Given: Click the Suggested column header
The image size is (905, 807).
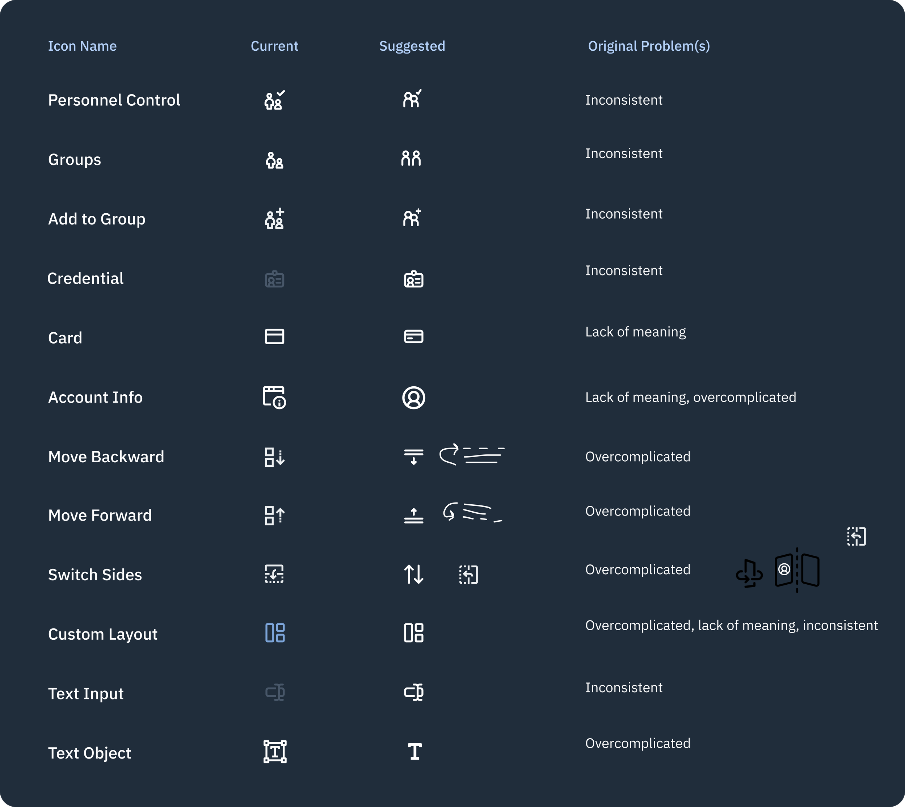Looking at the screenshot, I should pos(412,46).
